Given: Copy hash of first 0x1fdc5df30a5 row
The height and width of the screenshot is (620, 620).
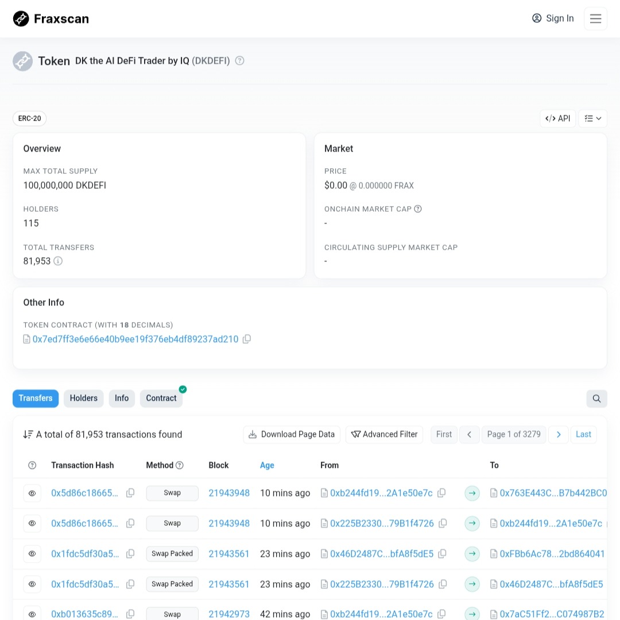Looking at the screenshot, I should click(130, 554).
